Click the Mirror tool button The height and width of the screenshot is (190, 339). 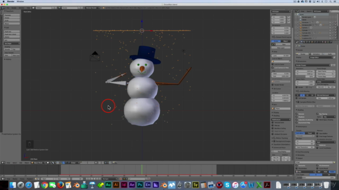tap(12, 24)
